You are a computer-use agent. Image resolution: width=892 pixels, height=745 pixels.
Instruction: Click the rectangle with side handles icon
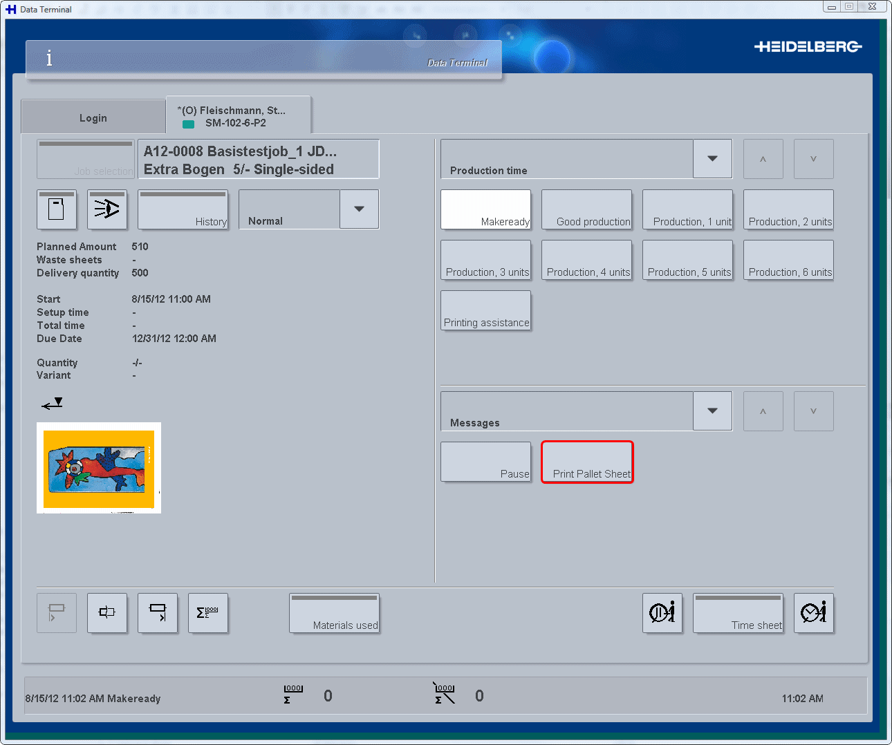point(107,613)
